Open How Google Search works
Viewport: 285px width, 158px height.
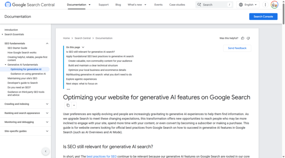(22, 53)
